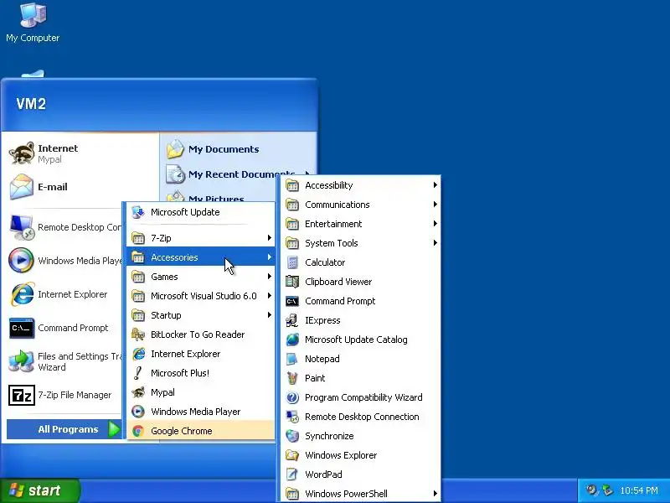Open the BitLocker To Go Reader keys icon
Viewport: 670px width, 503px height.
point(138,334)
